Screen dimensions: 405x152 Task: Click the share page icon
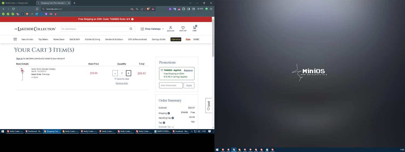(142, 9)
